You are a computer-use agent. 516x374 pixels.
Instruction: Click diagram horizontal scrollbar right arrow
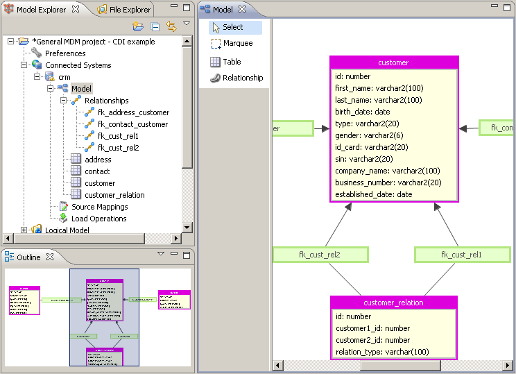(x=508, y=365)
